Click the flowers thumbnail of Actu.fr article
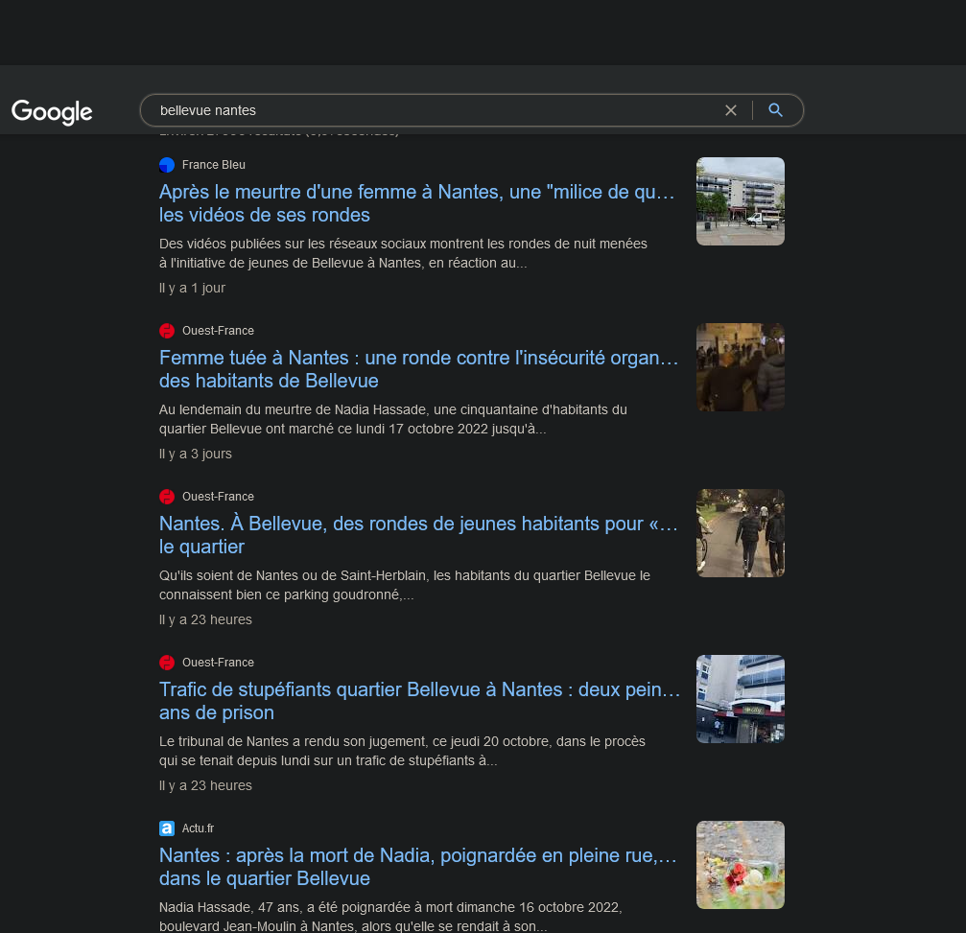966x933 pixels. click(740, 865)
